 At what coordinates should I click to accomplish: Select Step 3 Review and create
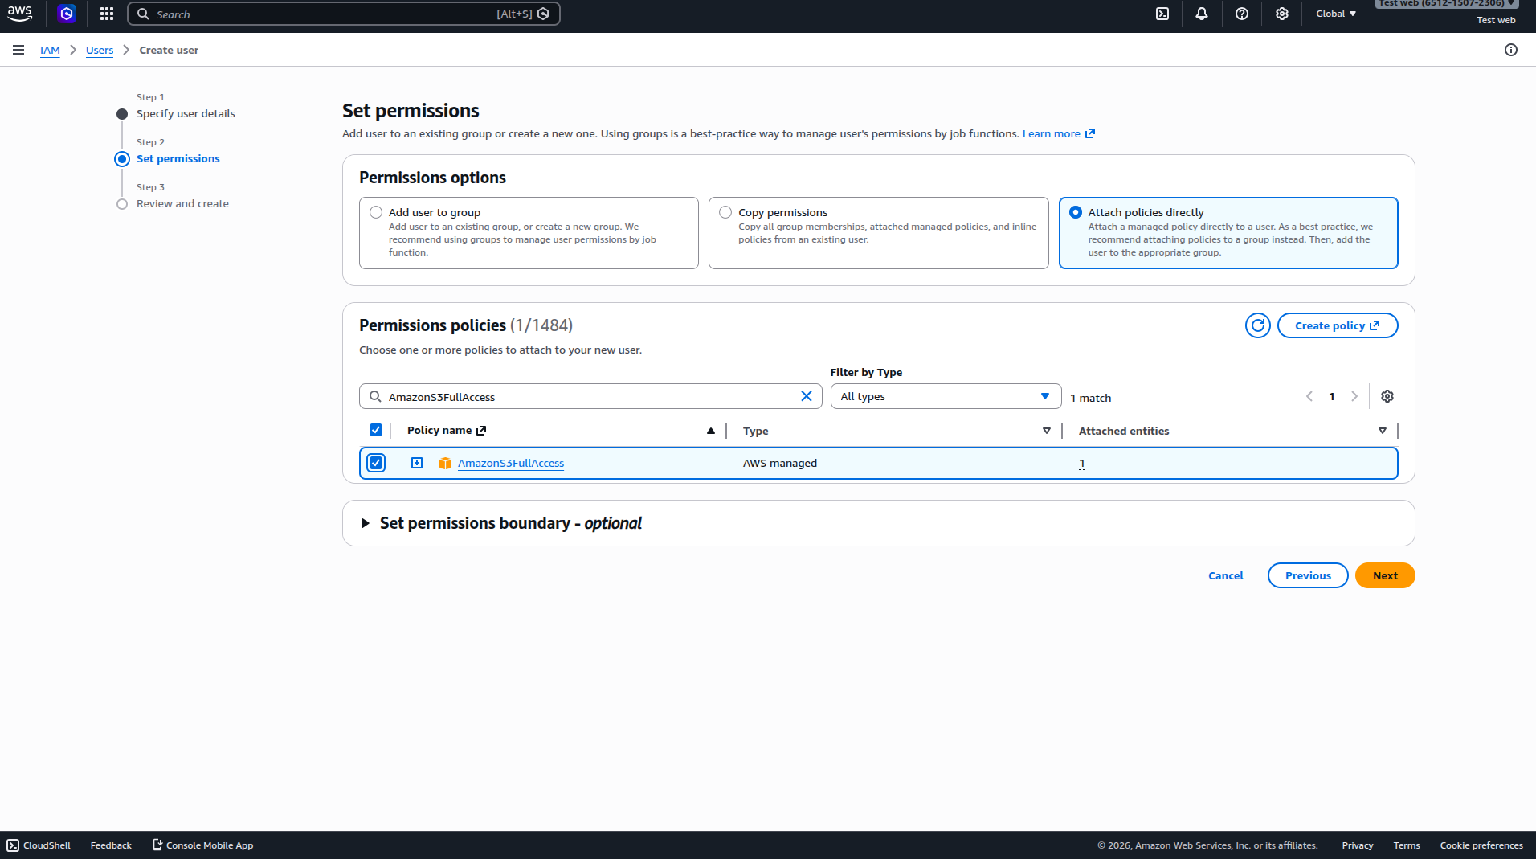tap(182, 203)
